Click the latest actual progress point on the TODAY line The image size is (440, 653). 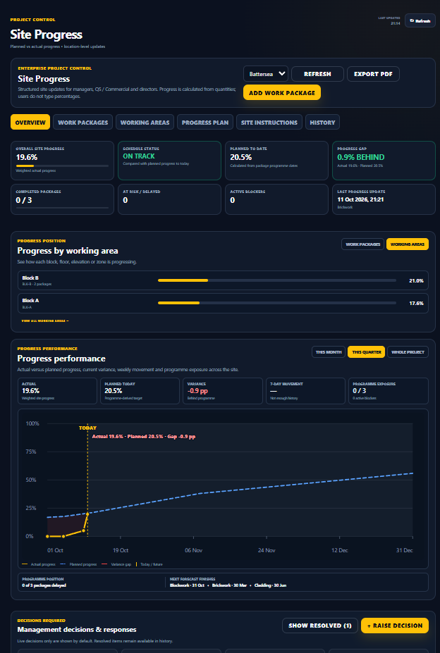[87, 514]
